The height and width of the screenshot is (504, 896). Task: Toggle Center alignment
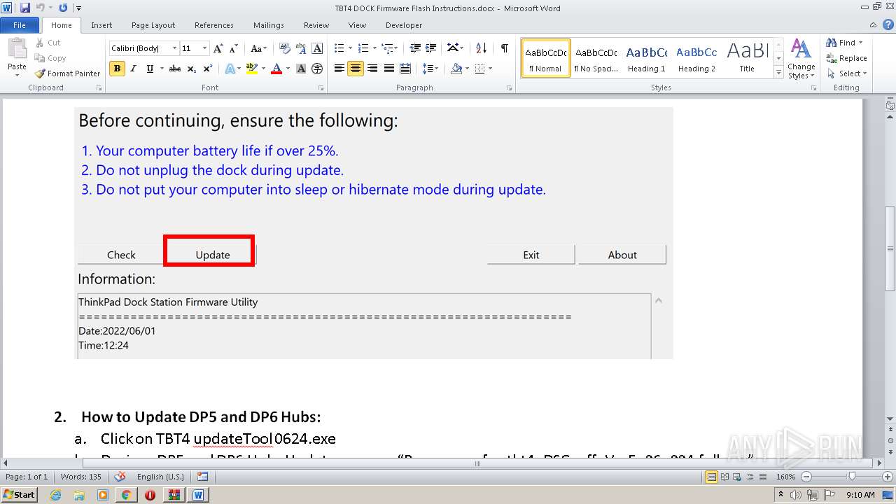(x=356, y=69)
